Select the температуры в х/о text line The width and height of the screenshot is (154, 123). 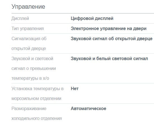30,78
